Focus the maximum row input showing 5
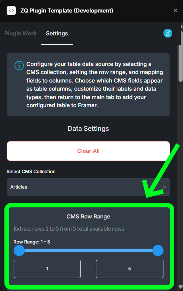This screenshot has width=183, height=291. [130, 269]
